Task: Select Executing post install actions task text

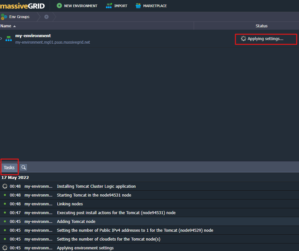Action: (116, 213)
